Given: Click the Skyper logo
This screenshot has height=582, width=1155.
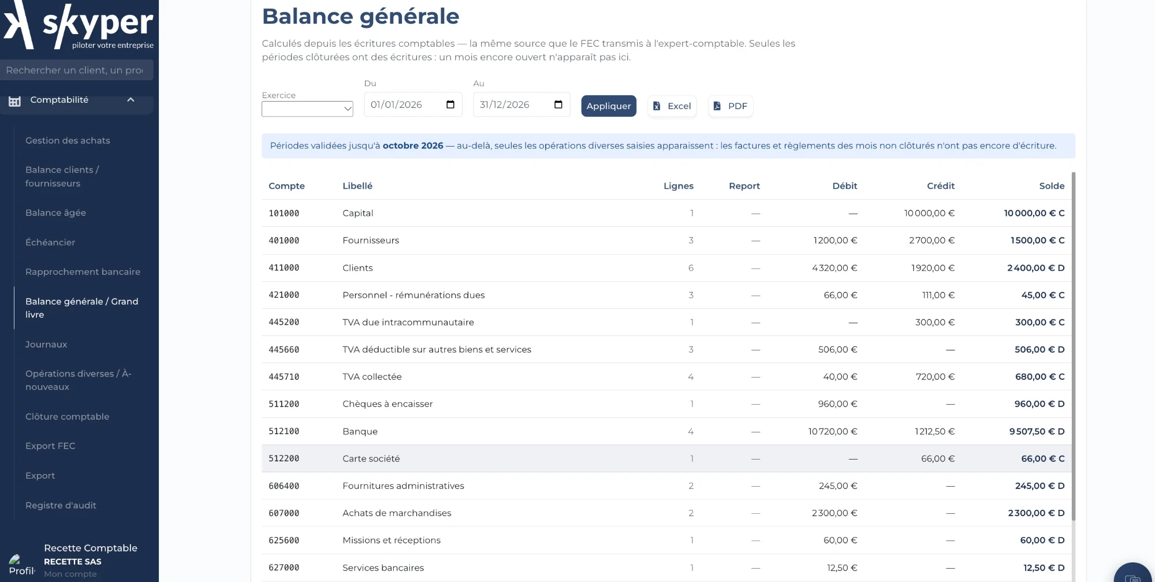Looking at the screenshot, I should click(79, 26).
